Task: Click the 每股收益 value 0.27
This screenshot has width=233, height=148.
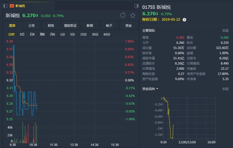Action: [x=181, y=74]
